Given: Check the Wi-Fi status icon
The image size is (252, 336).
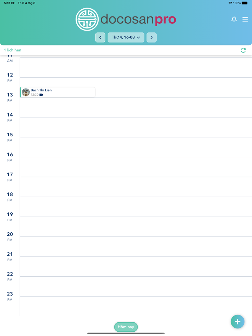Looking at the screenshot, I should tap(230, 3).
